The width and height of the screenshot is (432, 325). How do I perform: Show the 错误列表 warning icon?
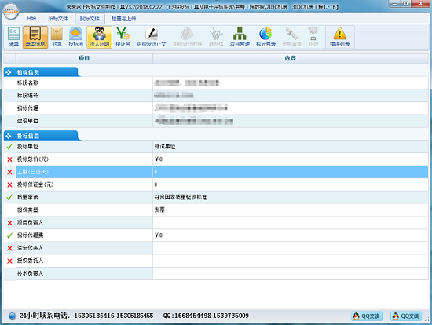pyautogui.click(x=339, y=37)
